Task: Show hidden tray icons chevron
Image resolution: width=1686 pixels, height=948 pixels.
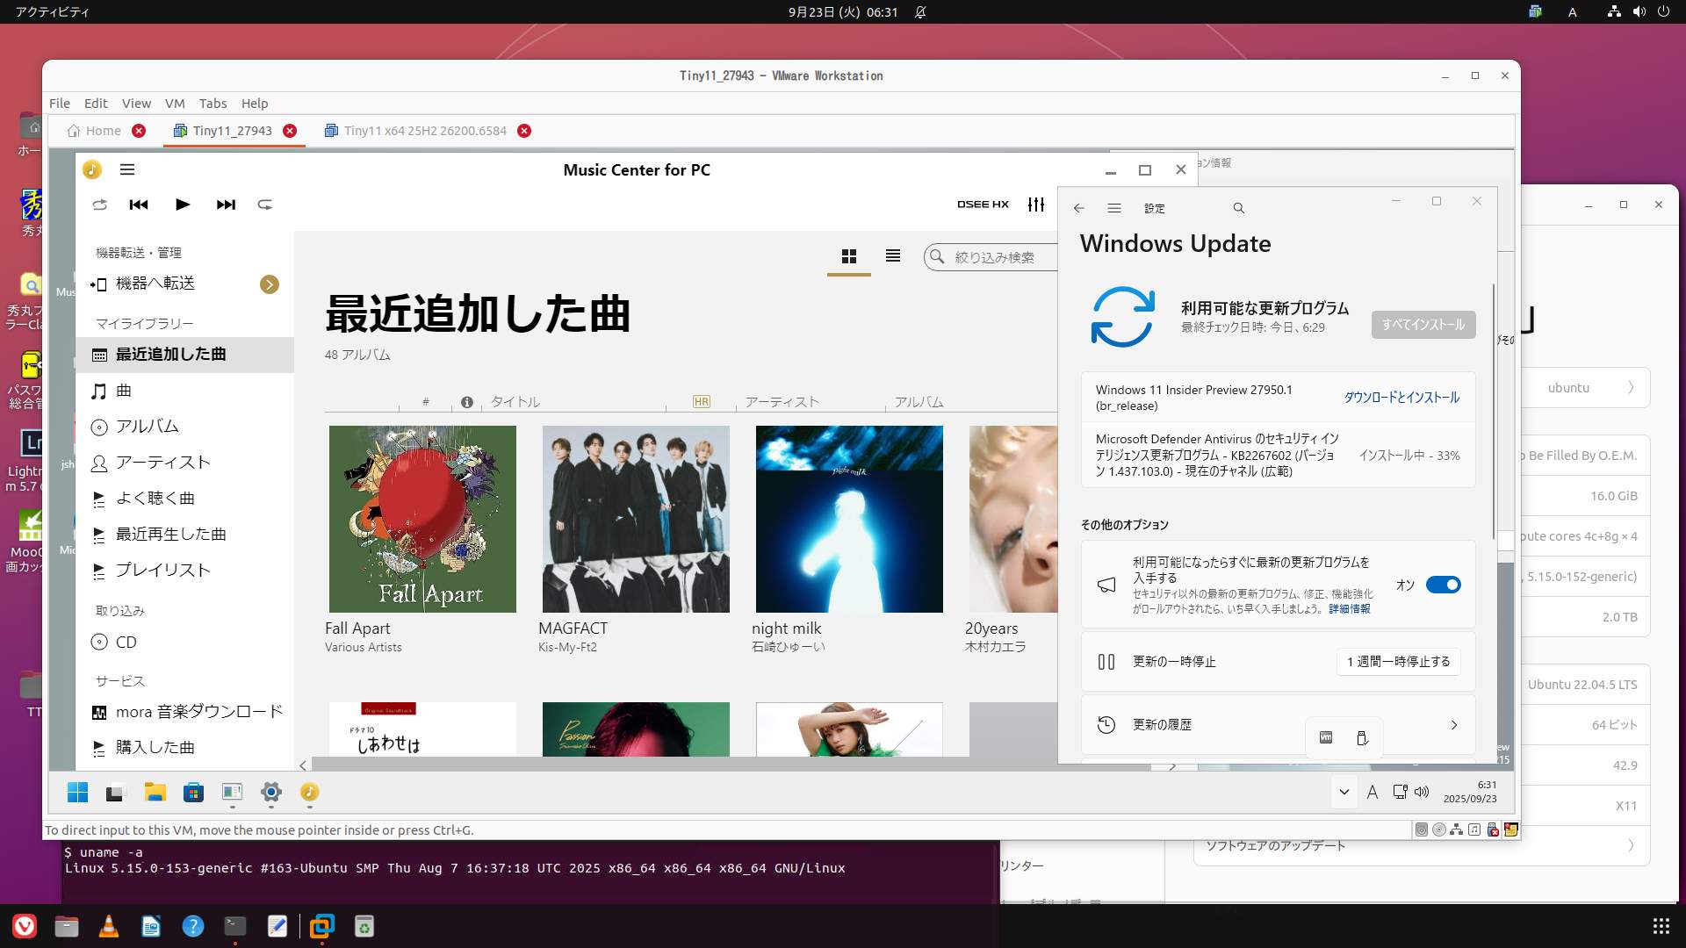Action: pyautogui.click(x=1344, y=792)
